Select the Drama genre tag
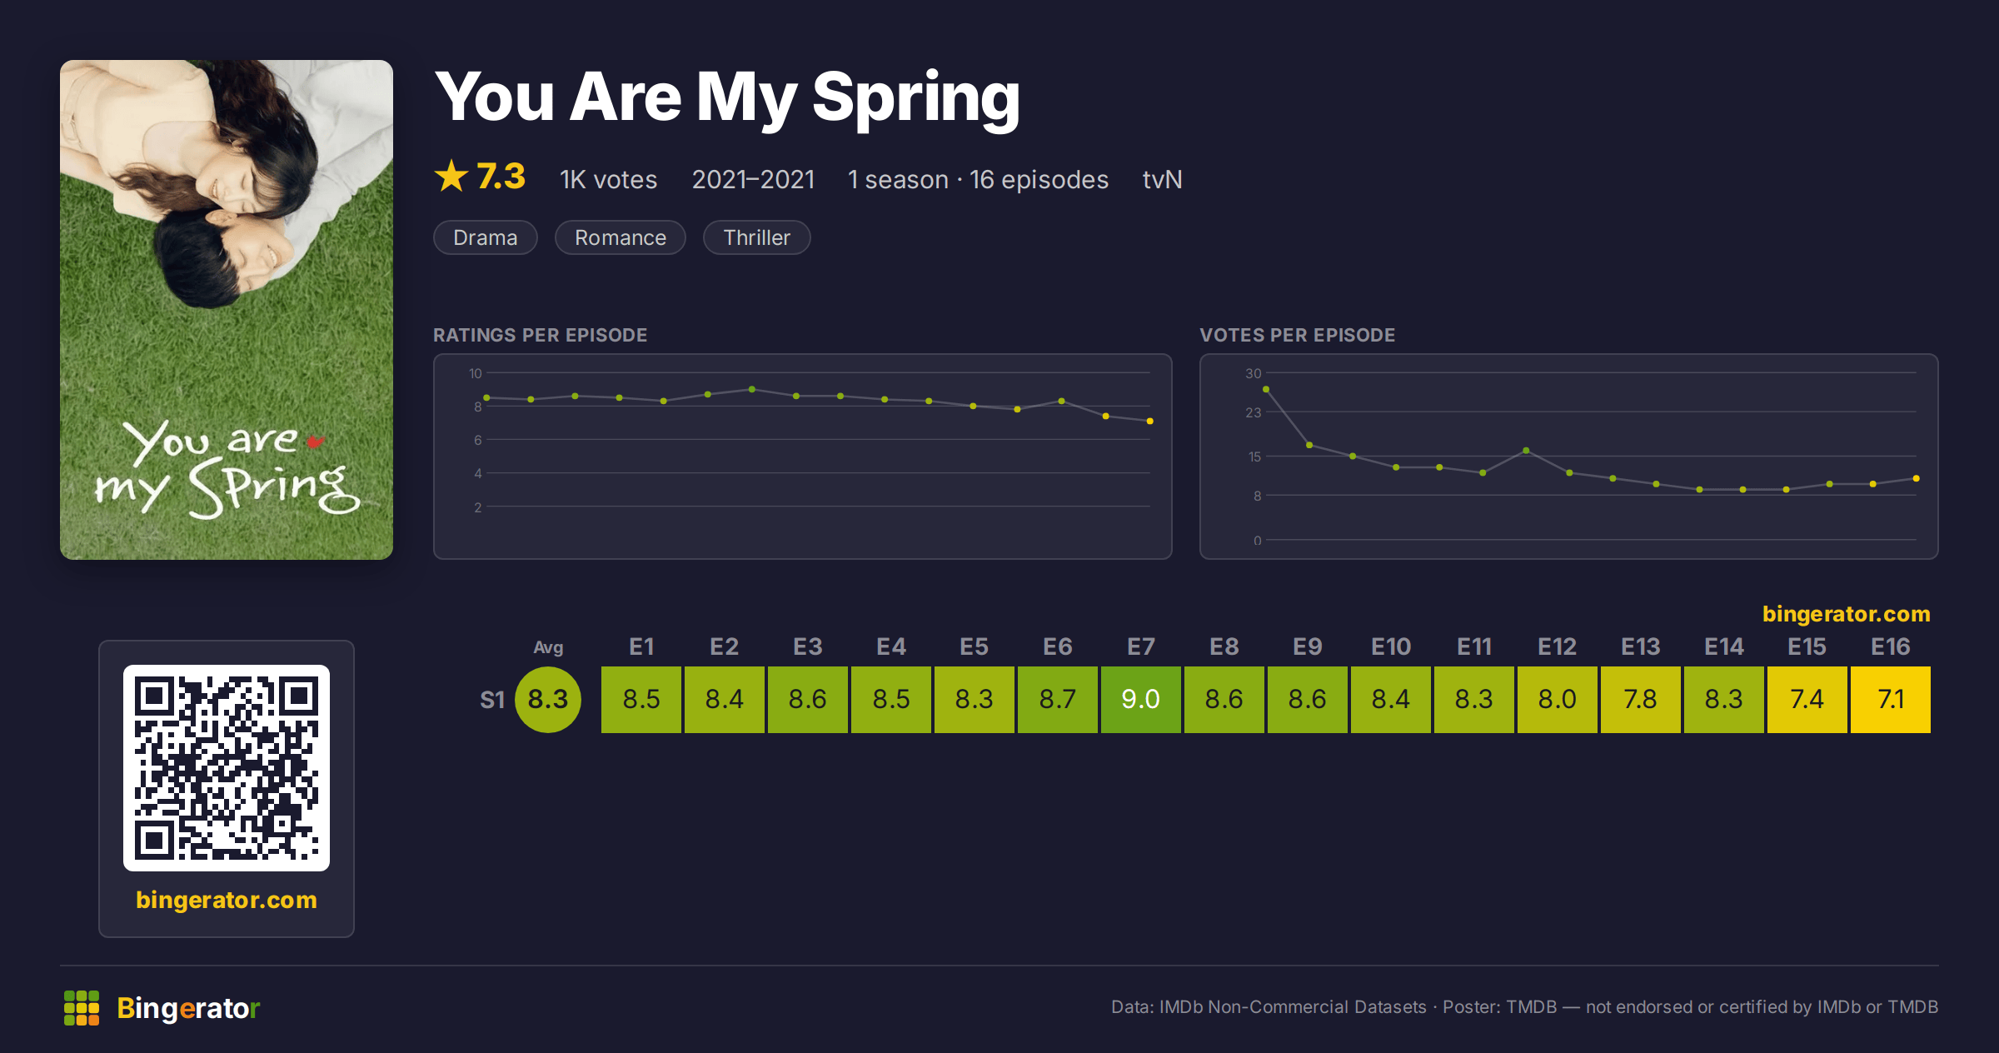The width and height of the screenshot is (1999, 1053). [x=486, y=237]
